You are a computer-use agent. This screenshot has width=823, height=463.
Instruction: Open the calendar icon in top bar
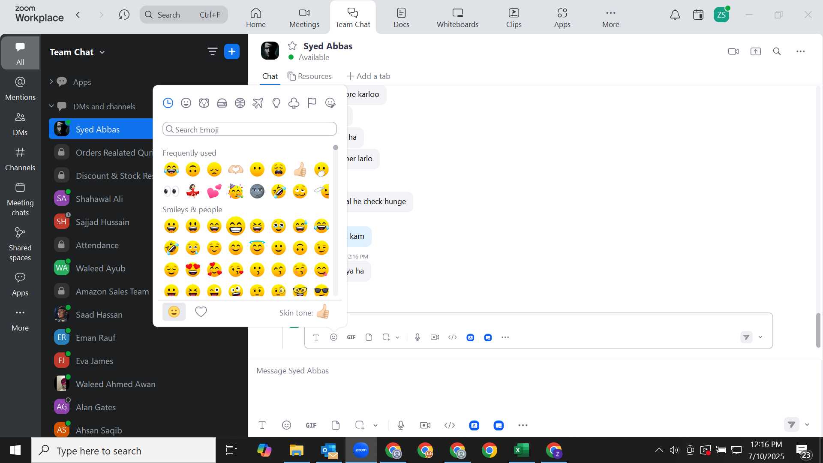click(x=698, y=15)
